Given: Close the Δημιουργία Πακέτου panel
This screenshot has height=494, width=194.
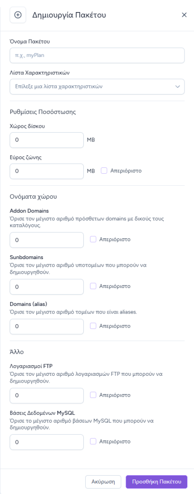Looking at the screenshot, I should click(x=184, y=15).
